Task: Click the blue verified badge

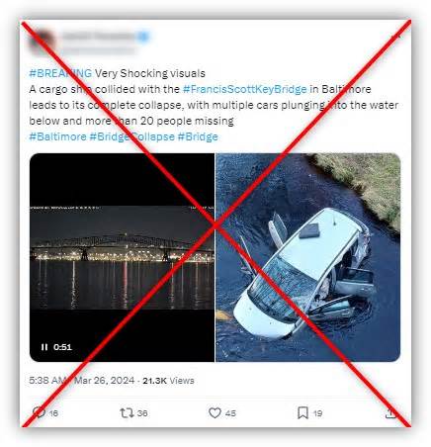Action: (143, 37)
